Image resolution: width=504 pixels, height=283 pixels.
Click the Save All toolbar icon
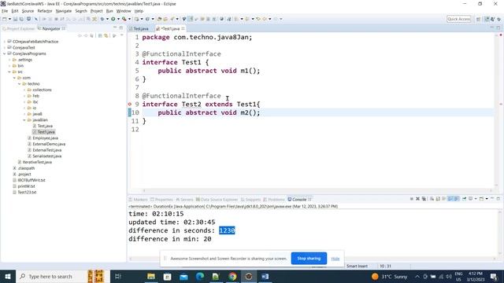pyautogui.click(x=21, y=19)
